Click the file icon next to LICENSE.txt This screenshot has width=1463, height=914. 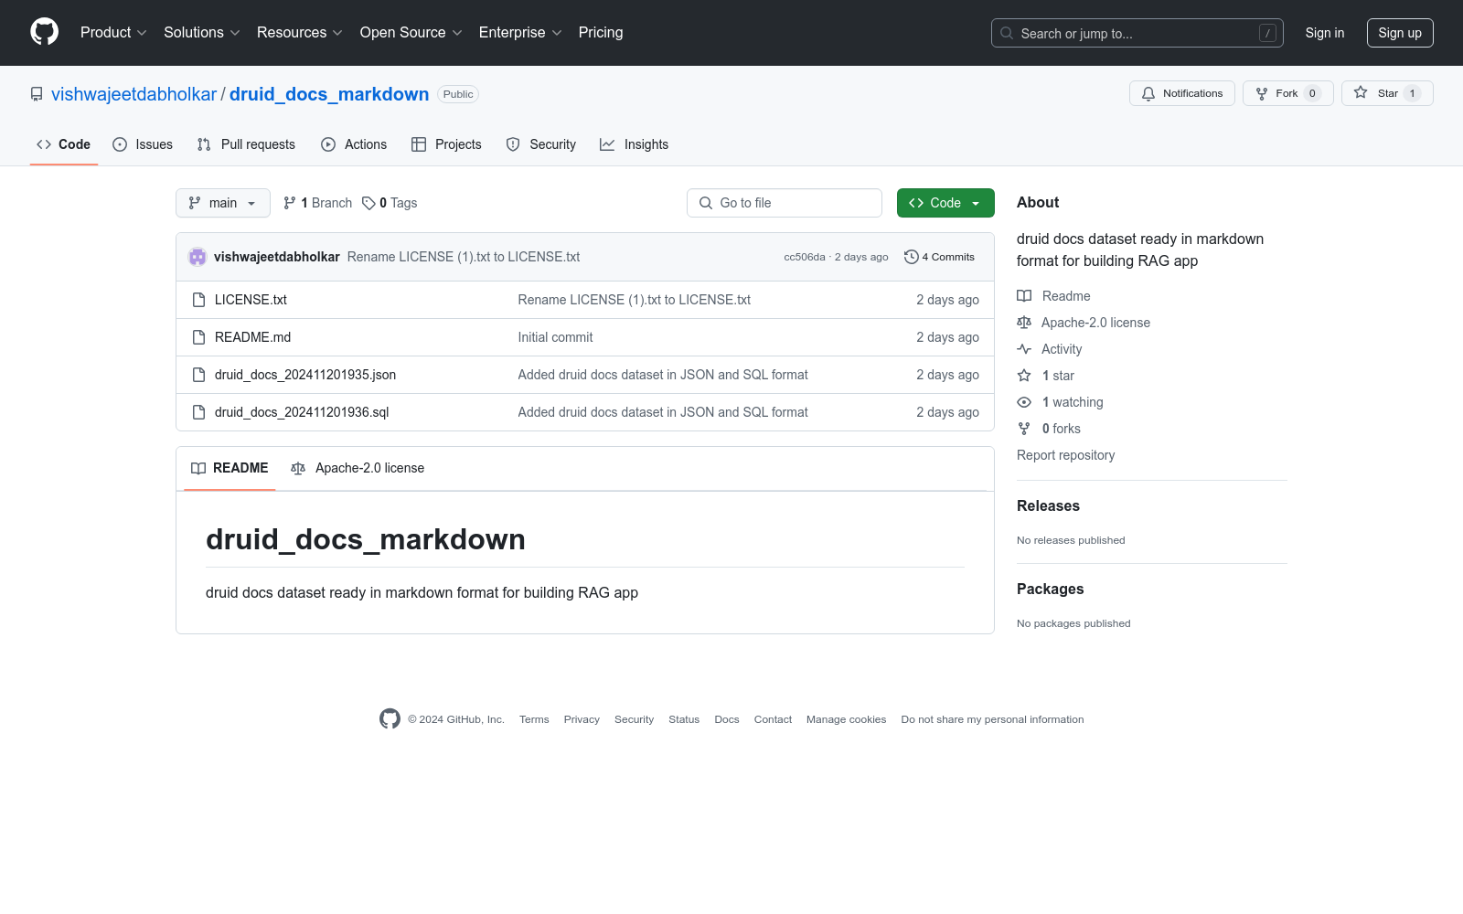pyautogui.click(x=198, y=300)
